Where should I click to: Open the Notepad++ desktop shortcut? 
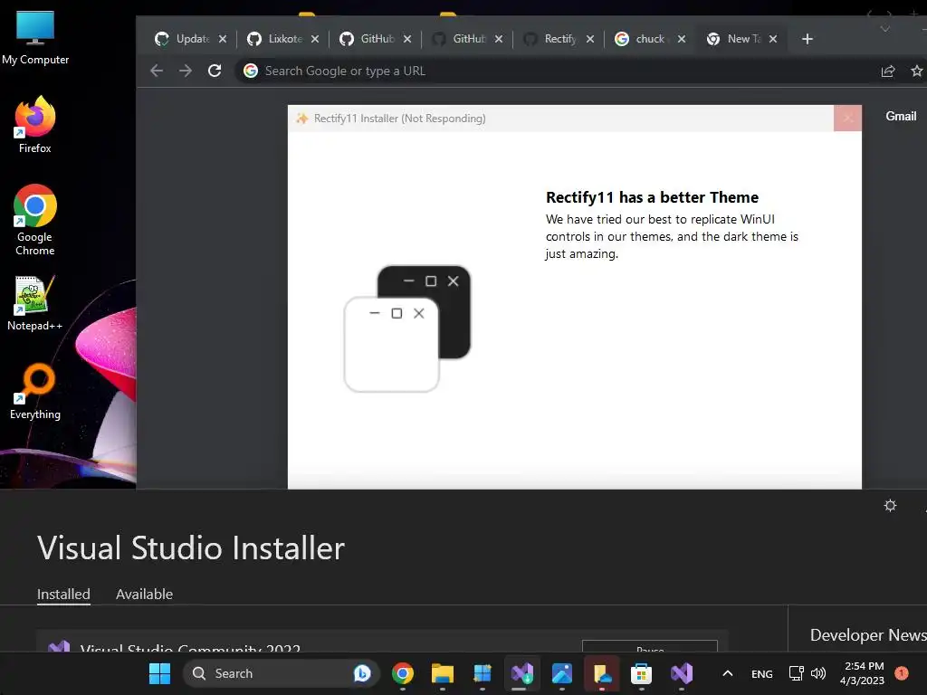point(35,302)
